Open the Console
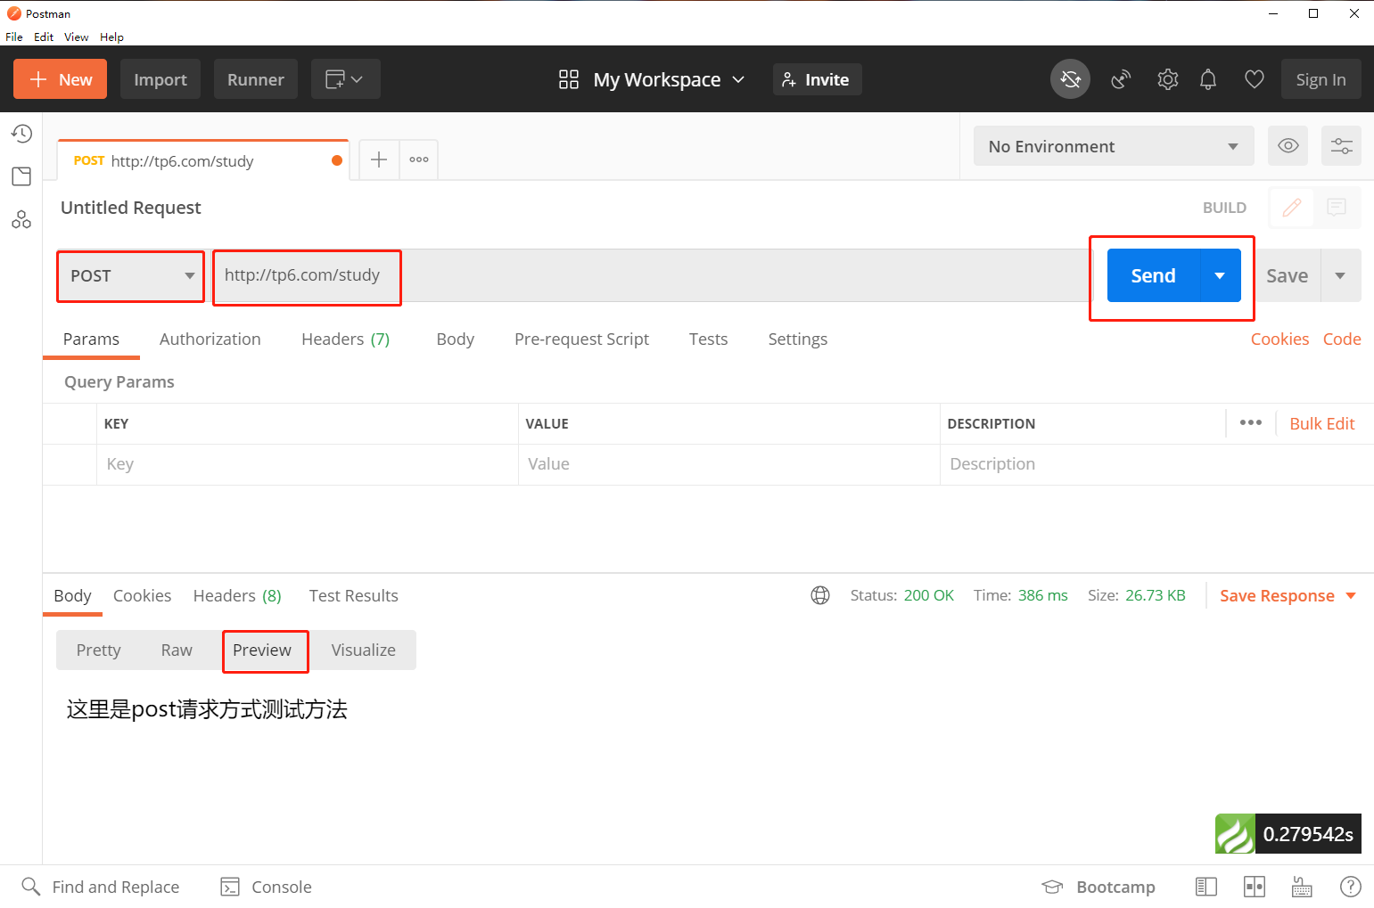The image size is (1374, 908). (266, 887)
